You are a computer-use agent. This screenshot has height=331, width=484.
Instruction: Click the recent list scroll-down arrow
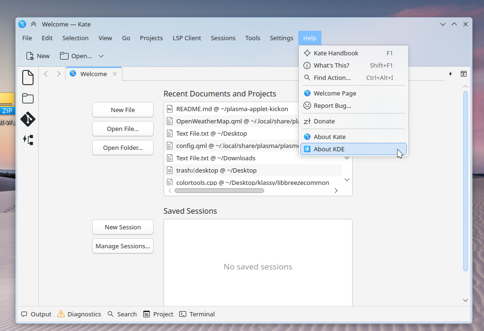(347, 180)
